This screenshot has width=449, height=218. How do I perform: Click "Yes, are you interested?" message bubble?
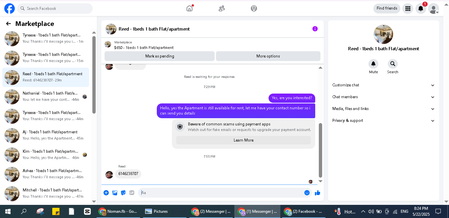pos(292,98)
